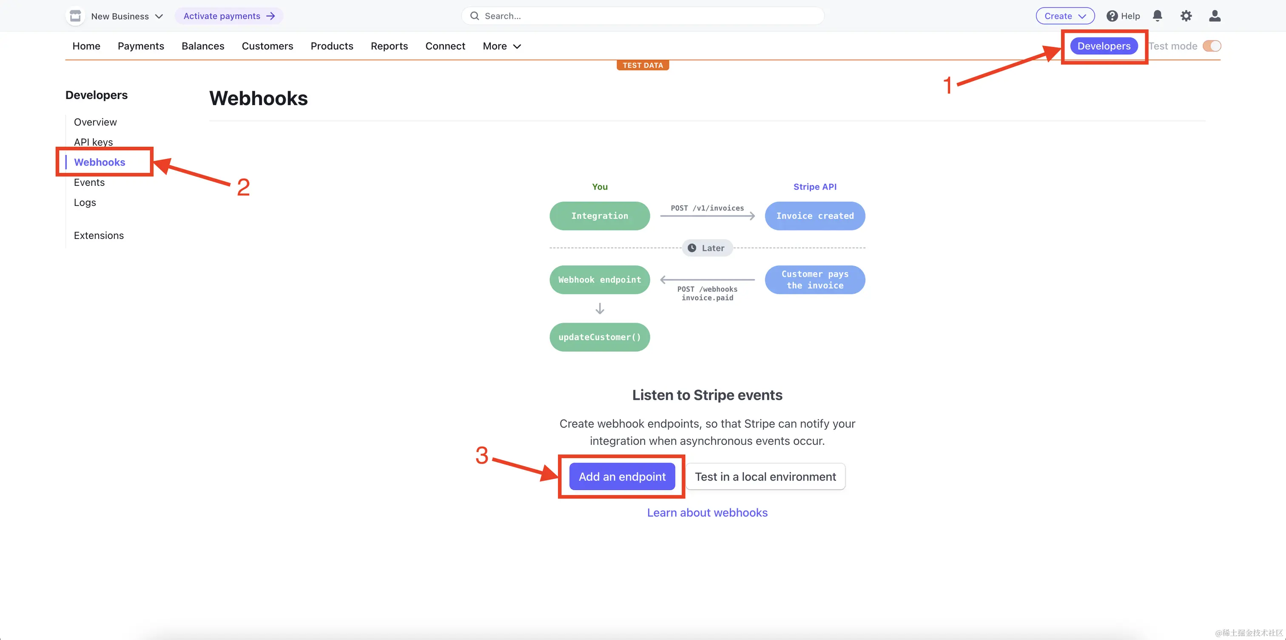Open the Create dropdown menu
1286x640 pixels.
click(1065, 16)
